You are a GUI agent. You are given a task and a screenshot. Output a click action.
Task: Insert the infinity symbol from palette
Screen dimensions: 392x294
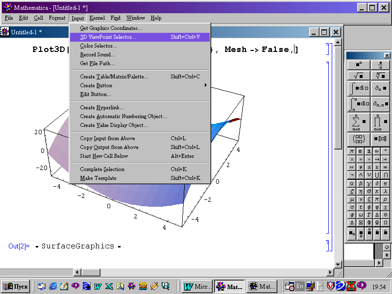pyautogui.click(x=377, y=151)
